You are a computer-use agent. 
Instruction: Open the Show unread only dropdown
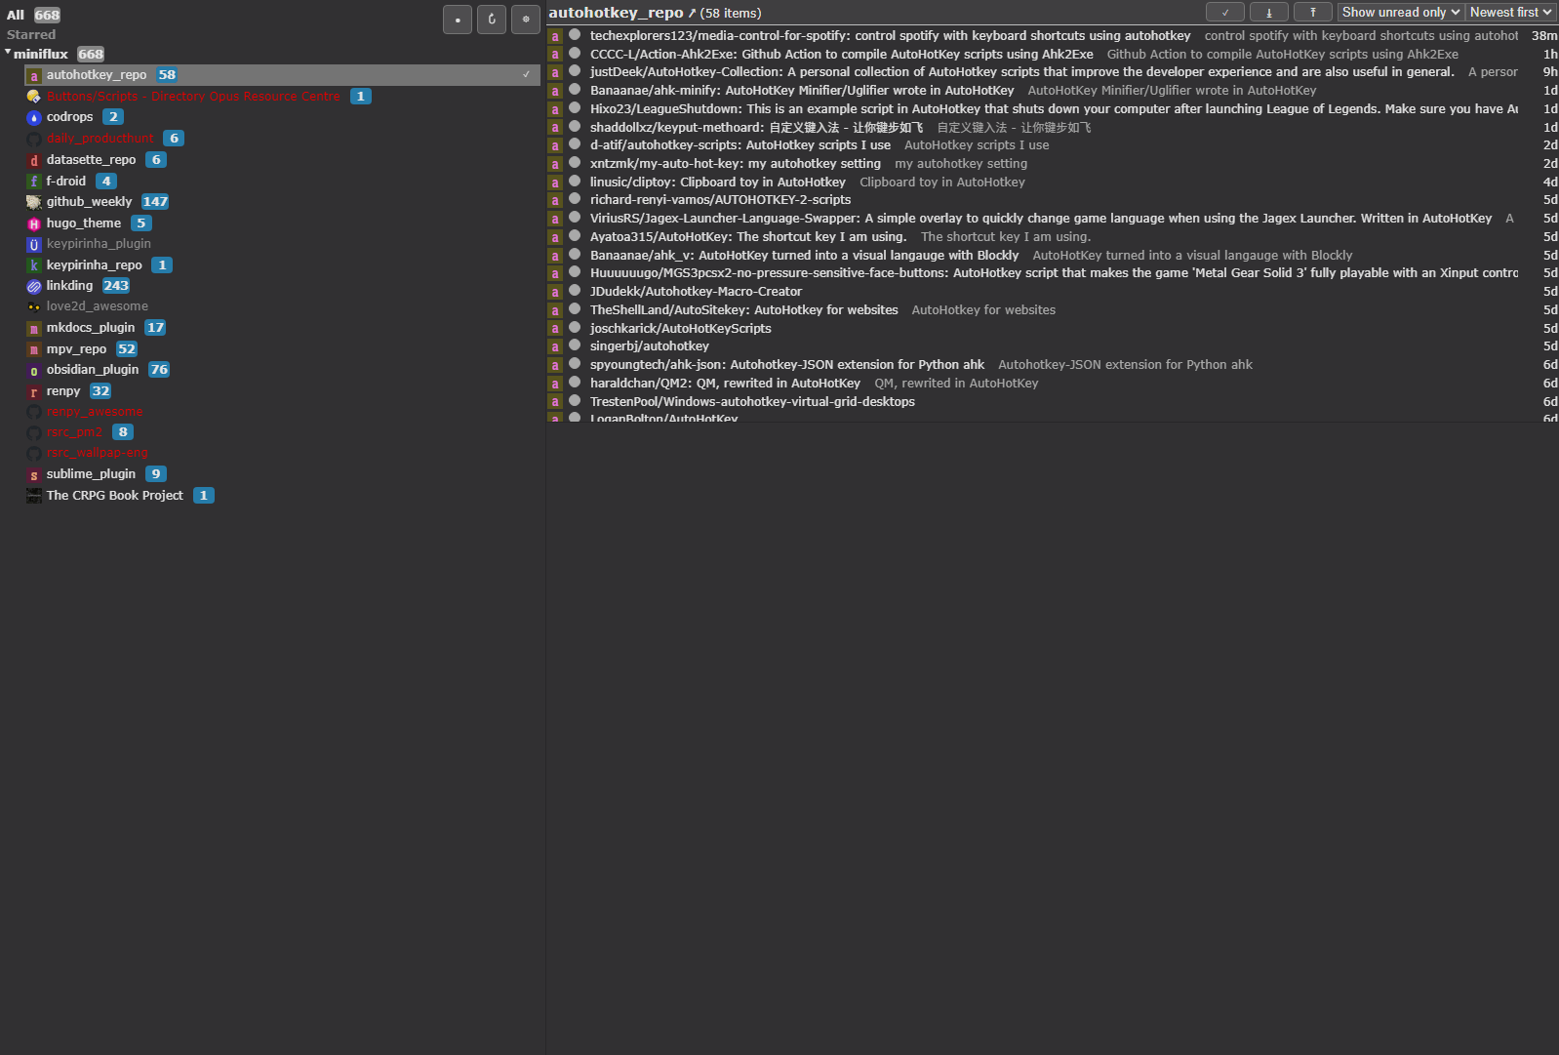(x=1400, y=12)
